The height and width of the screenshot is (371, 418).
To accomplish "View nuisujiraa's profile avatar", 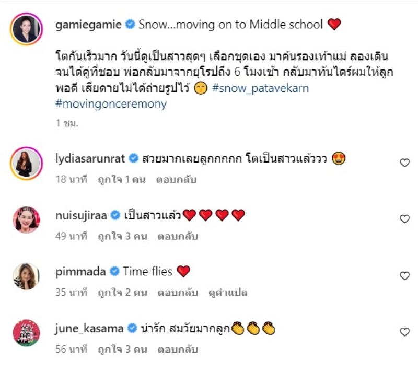I will click(x=27, y=220).
